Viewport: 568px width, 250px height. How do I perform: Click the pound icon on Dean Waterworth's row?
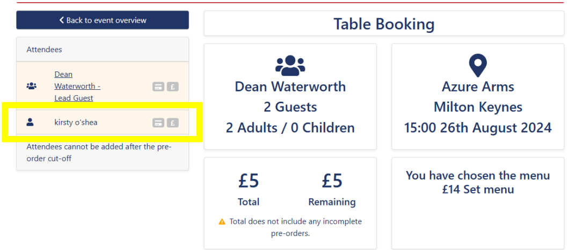(x=172, y=86)
